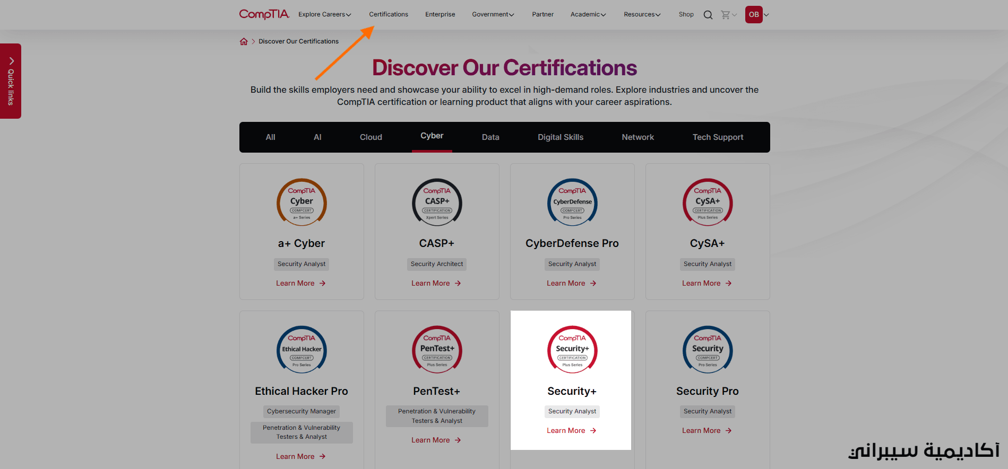Select the AI category tab
The width and height of the screenshot is (1008, 469).
point(317,137)
